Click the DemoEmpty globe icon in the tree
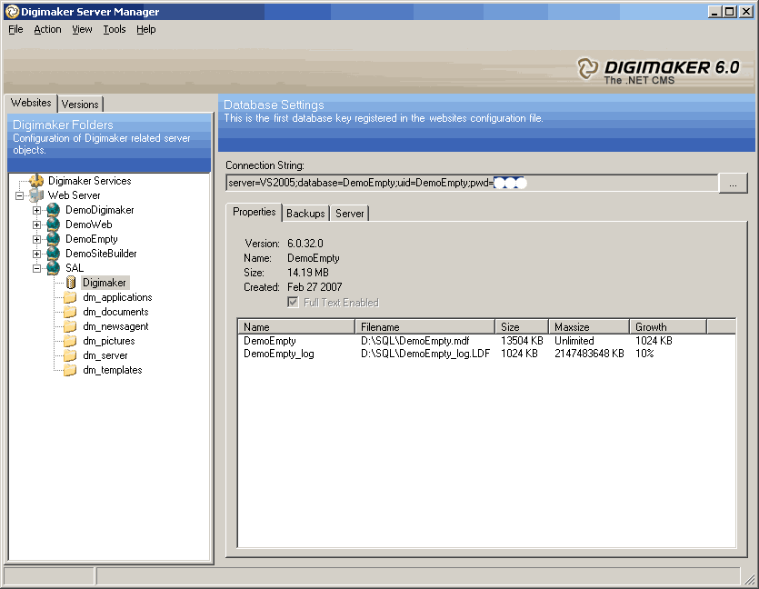Viewport: 759px width, 589px height. (x=54, y=239)
